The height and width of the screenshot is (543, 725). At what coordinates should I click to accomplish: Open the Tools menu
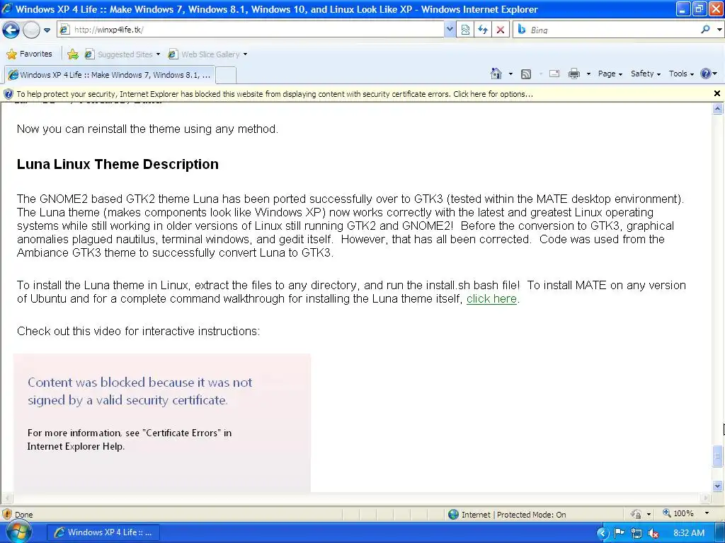point(681,74)
